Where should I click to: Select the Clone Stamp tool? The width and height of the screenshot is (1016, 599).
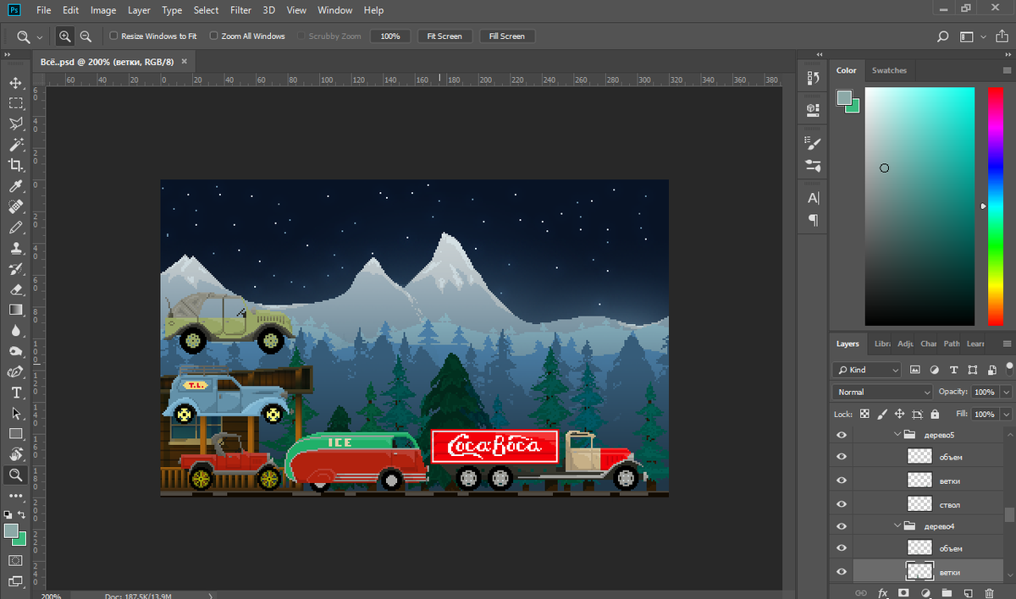[15, 248]
